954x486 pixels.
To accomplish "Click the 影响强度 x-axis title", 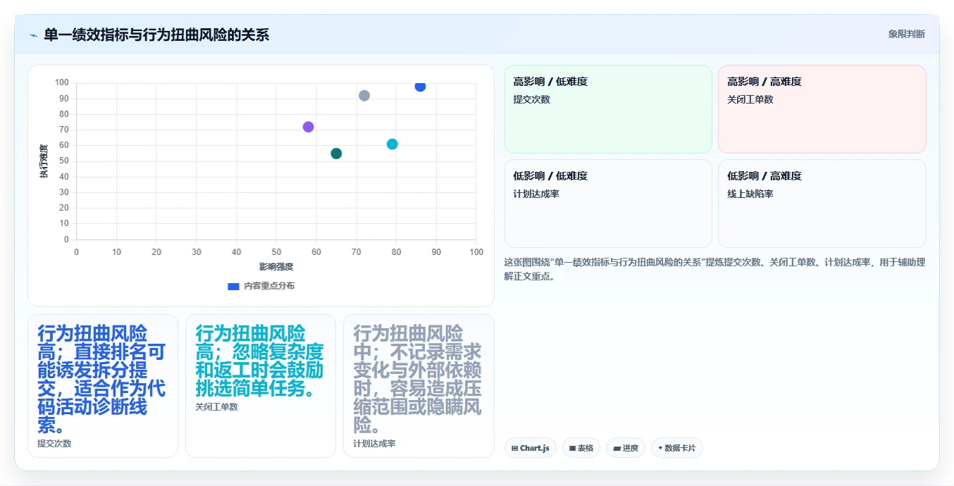I will [276, 267].
